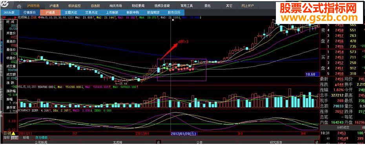
Task: Open the 公告 bottom tab
Action: (x=199, y=142)
